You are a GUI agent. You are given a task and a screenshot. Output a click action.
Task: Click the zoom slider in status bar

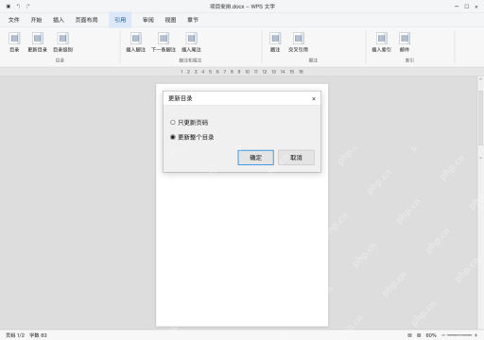(459, 335)
